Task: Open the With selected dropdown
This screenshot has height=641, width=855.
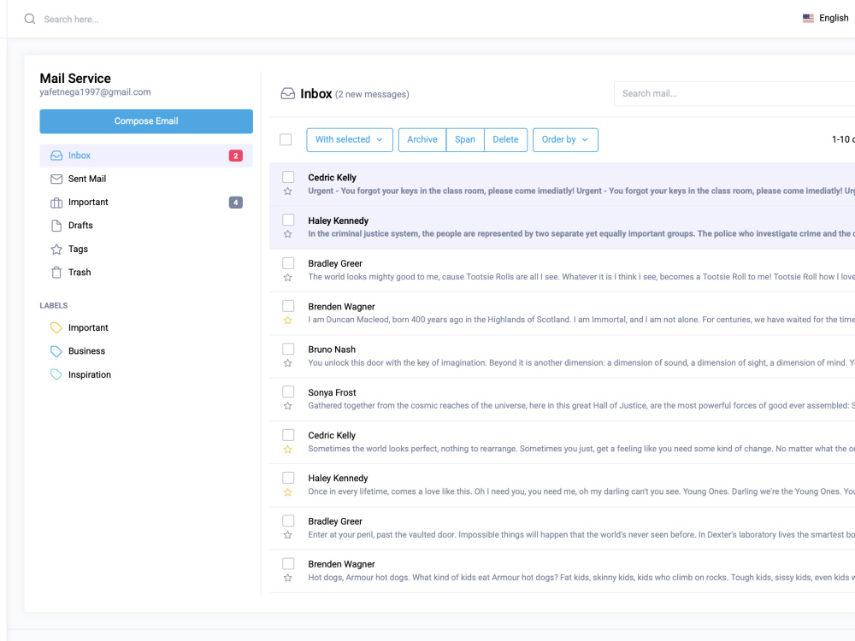Action: coord(350,139)
